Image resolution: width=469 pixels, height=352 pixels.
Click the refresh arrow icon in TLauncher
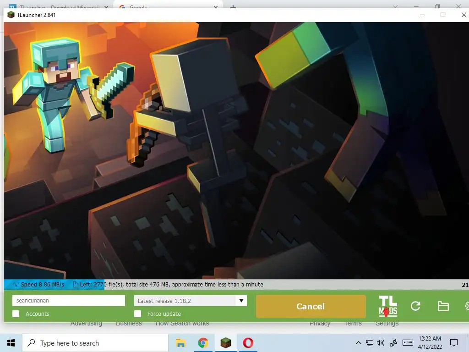[415, 306]
